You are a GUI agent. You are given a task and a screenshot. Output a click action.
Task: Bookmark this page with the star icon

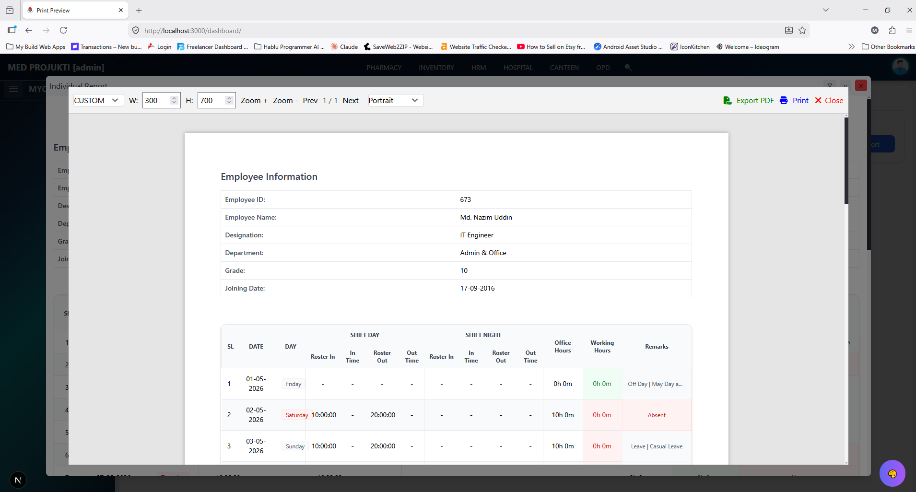802,30
